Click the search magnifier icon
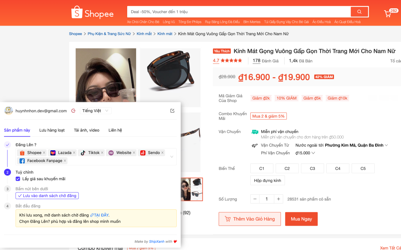Viewport: 401px width, 250px height. 359,12
